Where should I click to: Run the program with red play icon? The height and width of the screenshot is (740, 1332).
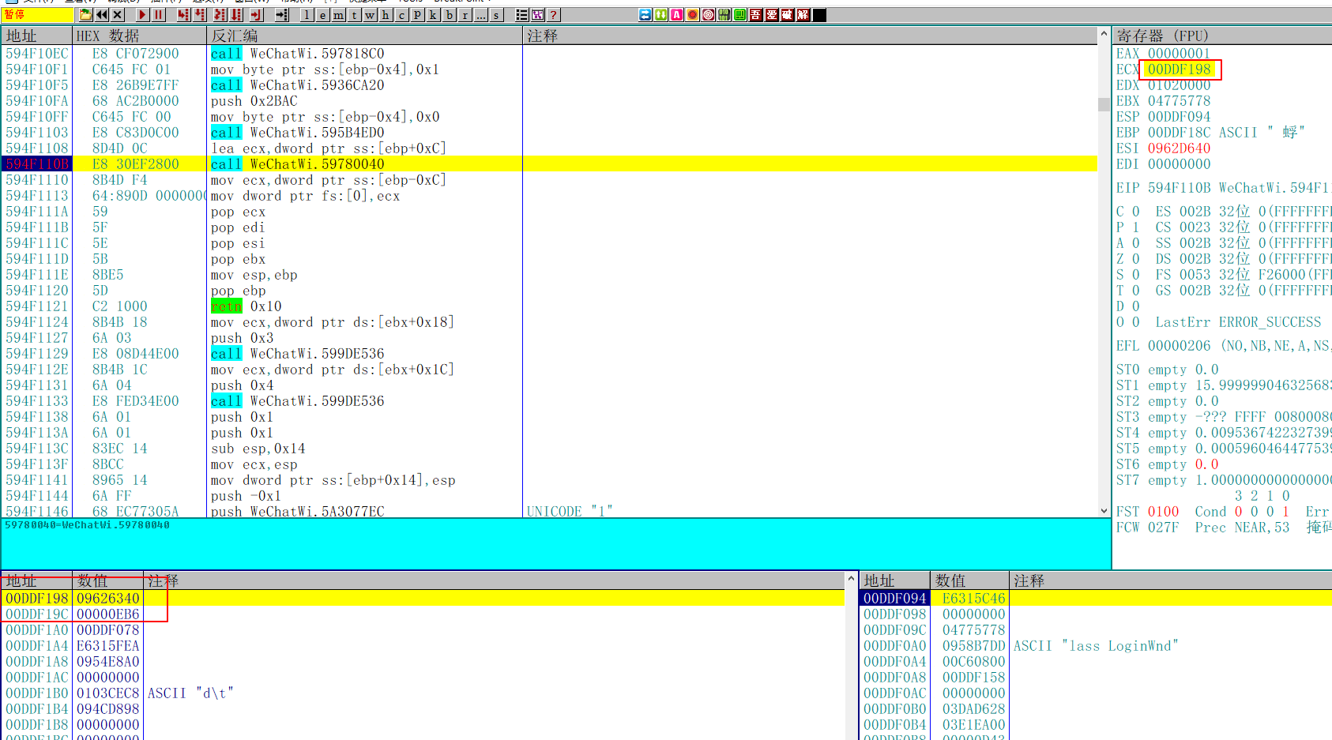(x=142, y=15)
